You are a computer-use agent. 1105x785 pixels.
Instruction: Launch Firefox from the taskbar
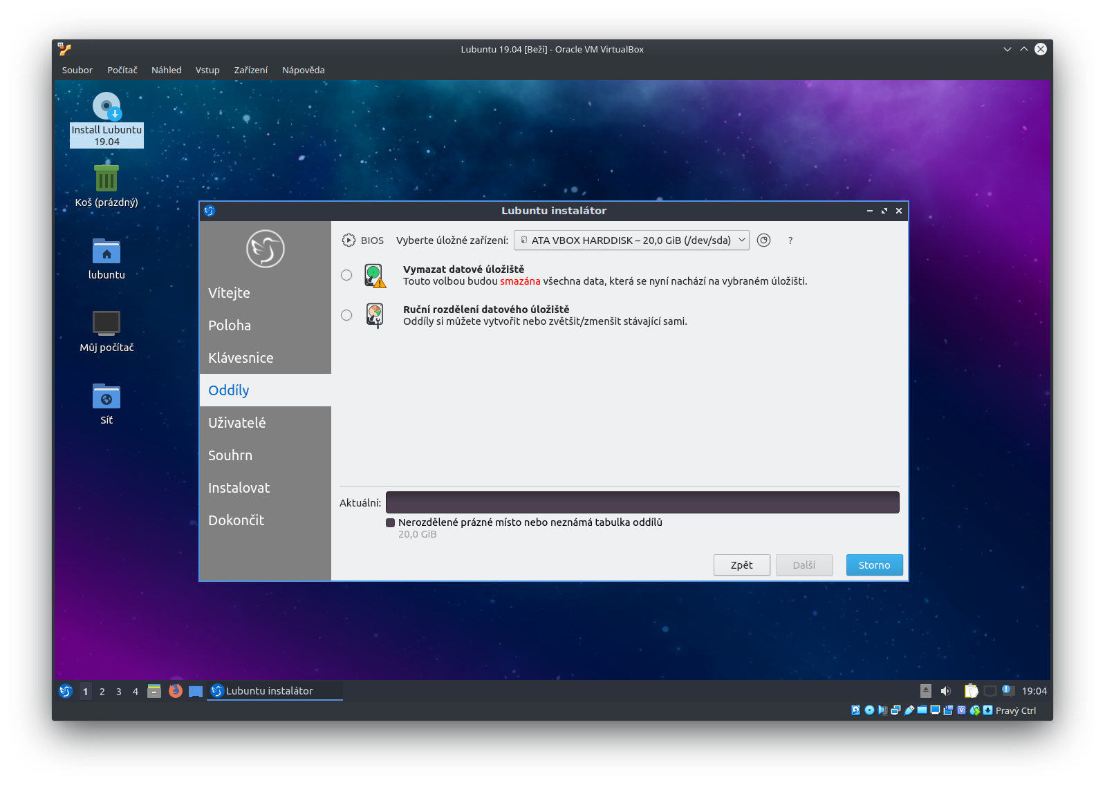click(x=176, y=691)
